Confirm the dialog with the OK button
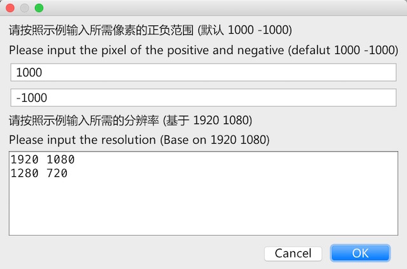The width and height of the screenshot is (407, 269). [x=360, y=253]
